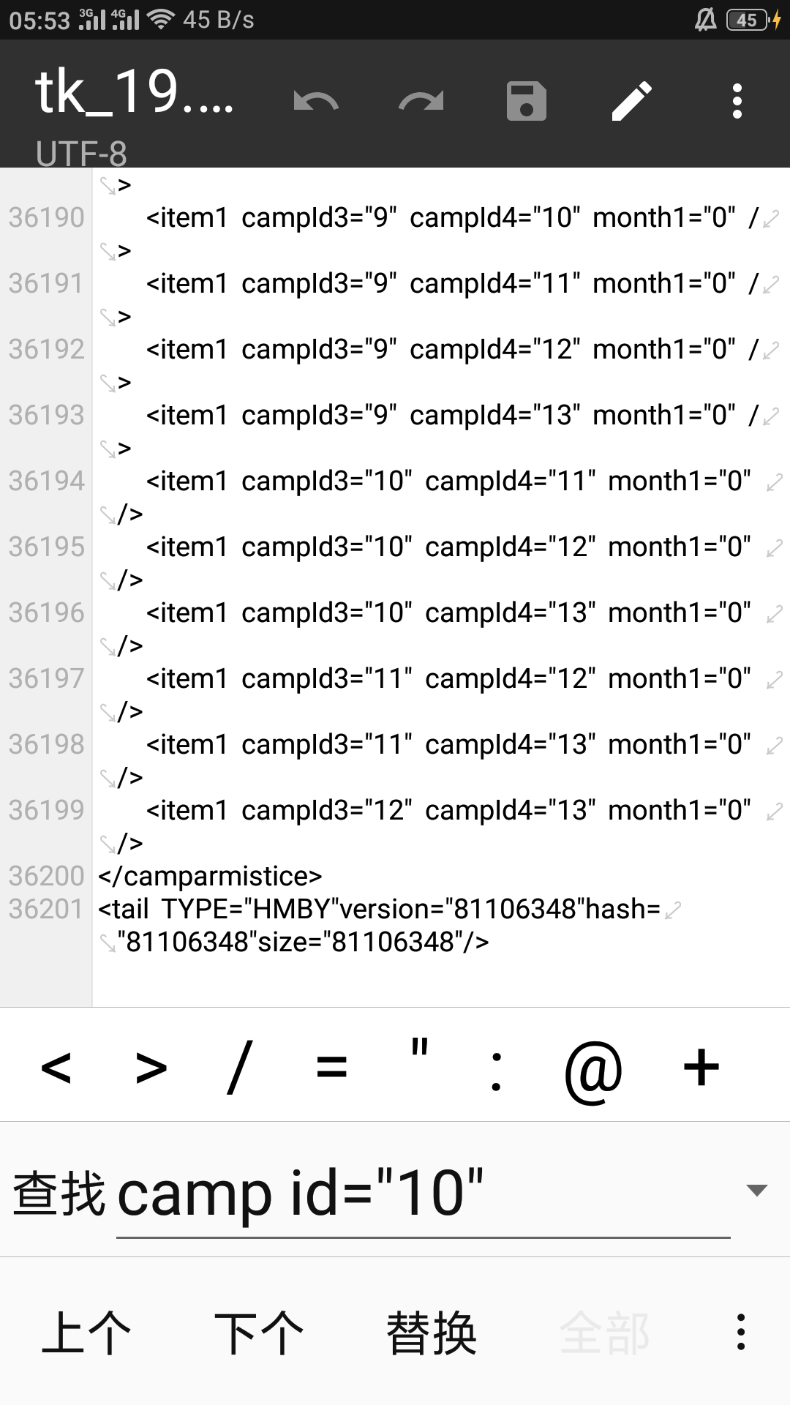790x1405 pixels.
Task: Insert the less-than symbol
Action: coord(56,1066)
